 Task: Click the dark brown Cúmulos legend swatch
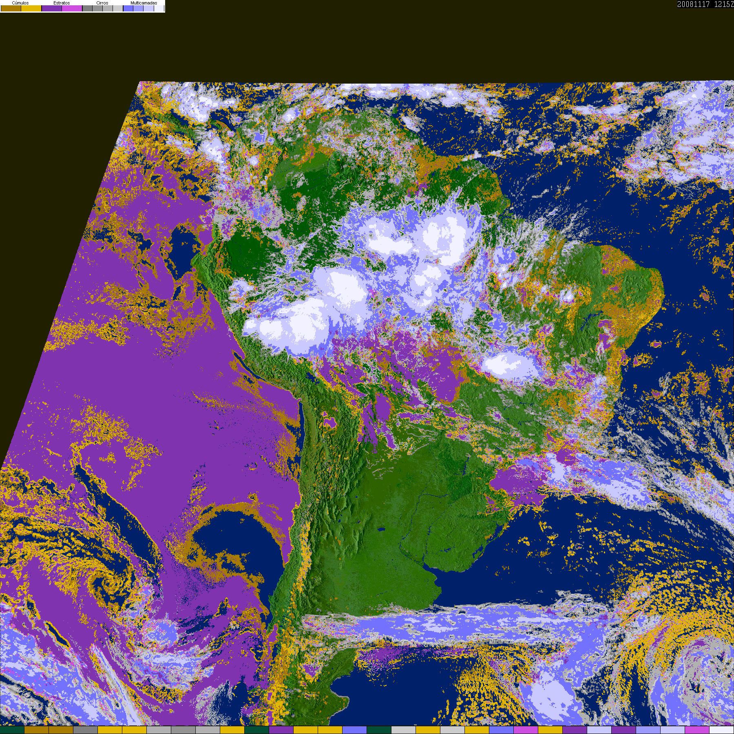click(11, 8)
